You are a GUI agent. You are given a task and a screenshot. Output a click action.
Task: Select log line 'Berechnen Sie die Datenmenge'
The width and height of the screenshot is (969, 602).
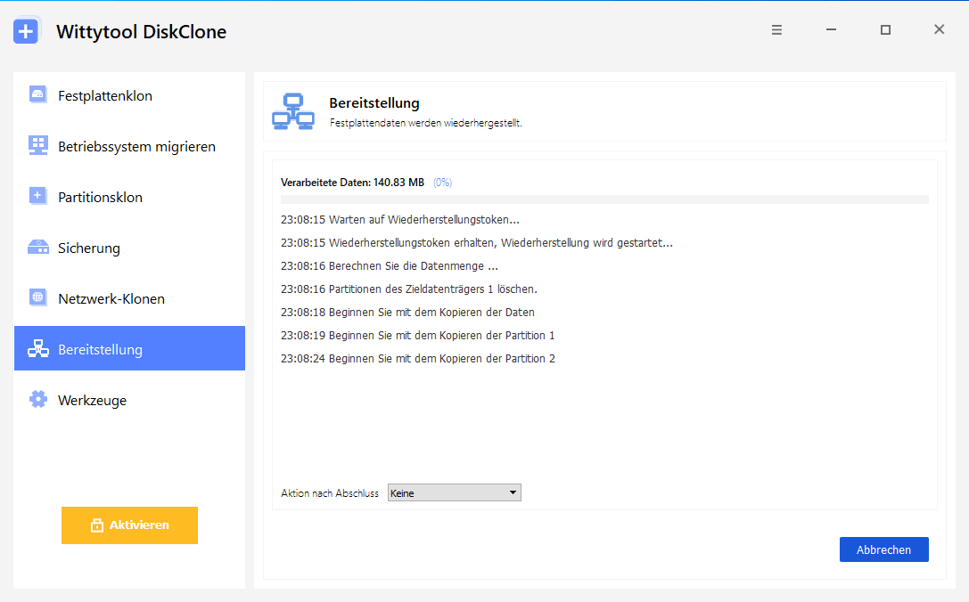[390, 266]
